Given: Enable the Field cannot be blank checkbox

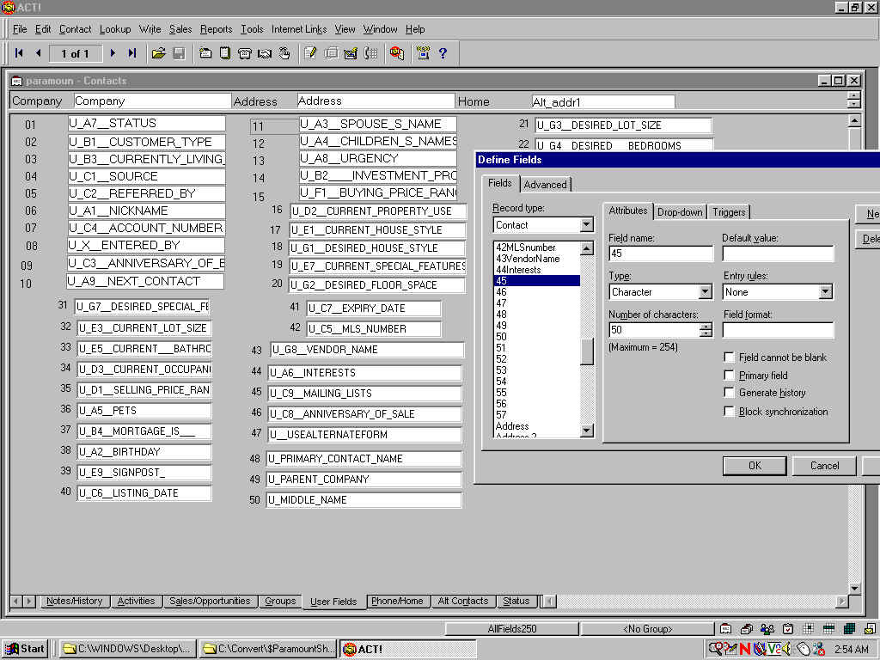Looking at the screenshot, I should click(729, 357).
